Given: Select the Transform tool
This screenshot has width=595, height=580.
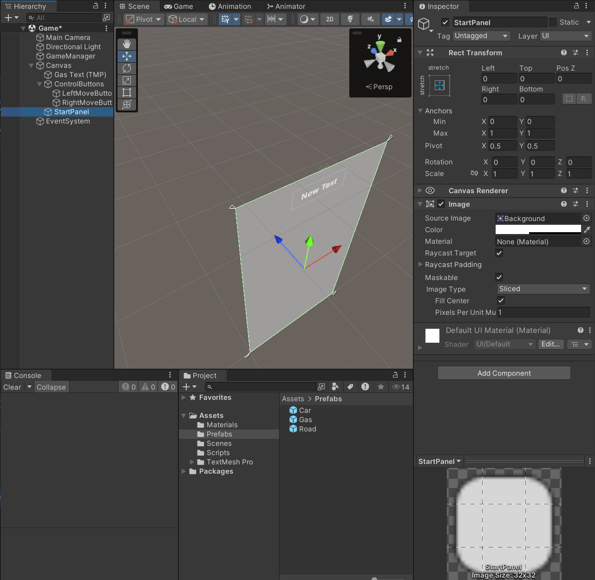Looking at the screenshot, I should pyautogui.click(x=127, y=104).
